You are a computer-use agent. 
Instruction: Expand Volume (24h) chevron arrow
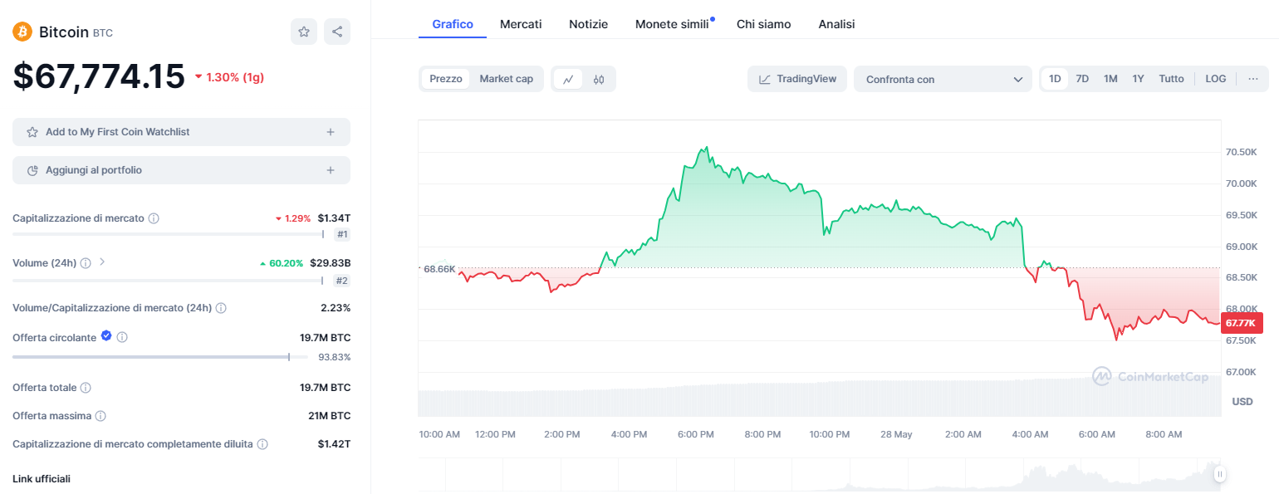tap(102, 262)
